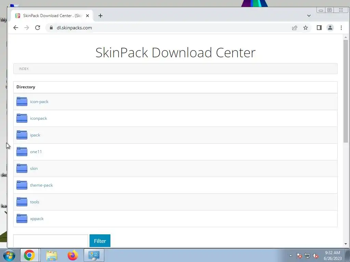Open the one11 directory link

click(x=36, y=152)
